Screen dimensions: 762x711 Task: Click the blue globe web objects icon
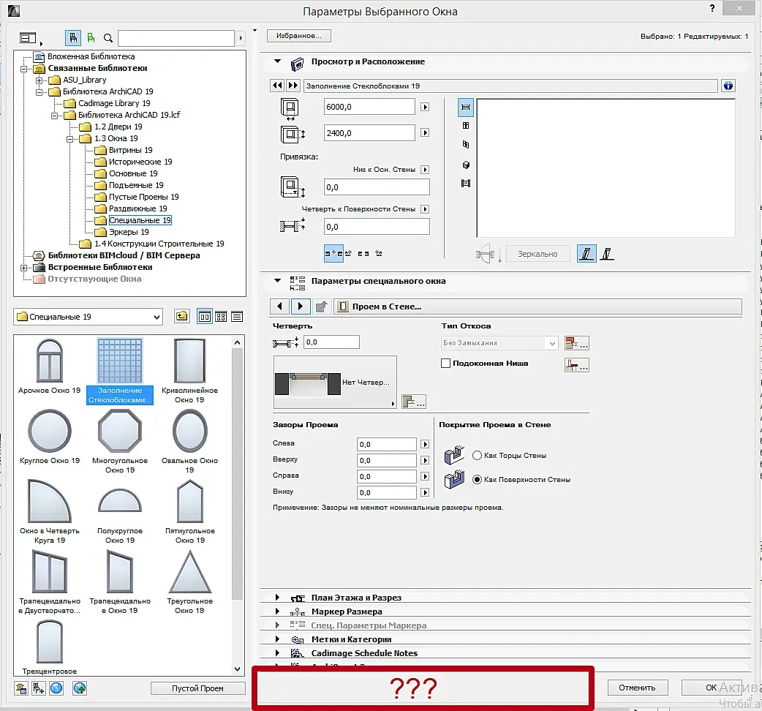coord(56,688)
